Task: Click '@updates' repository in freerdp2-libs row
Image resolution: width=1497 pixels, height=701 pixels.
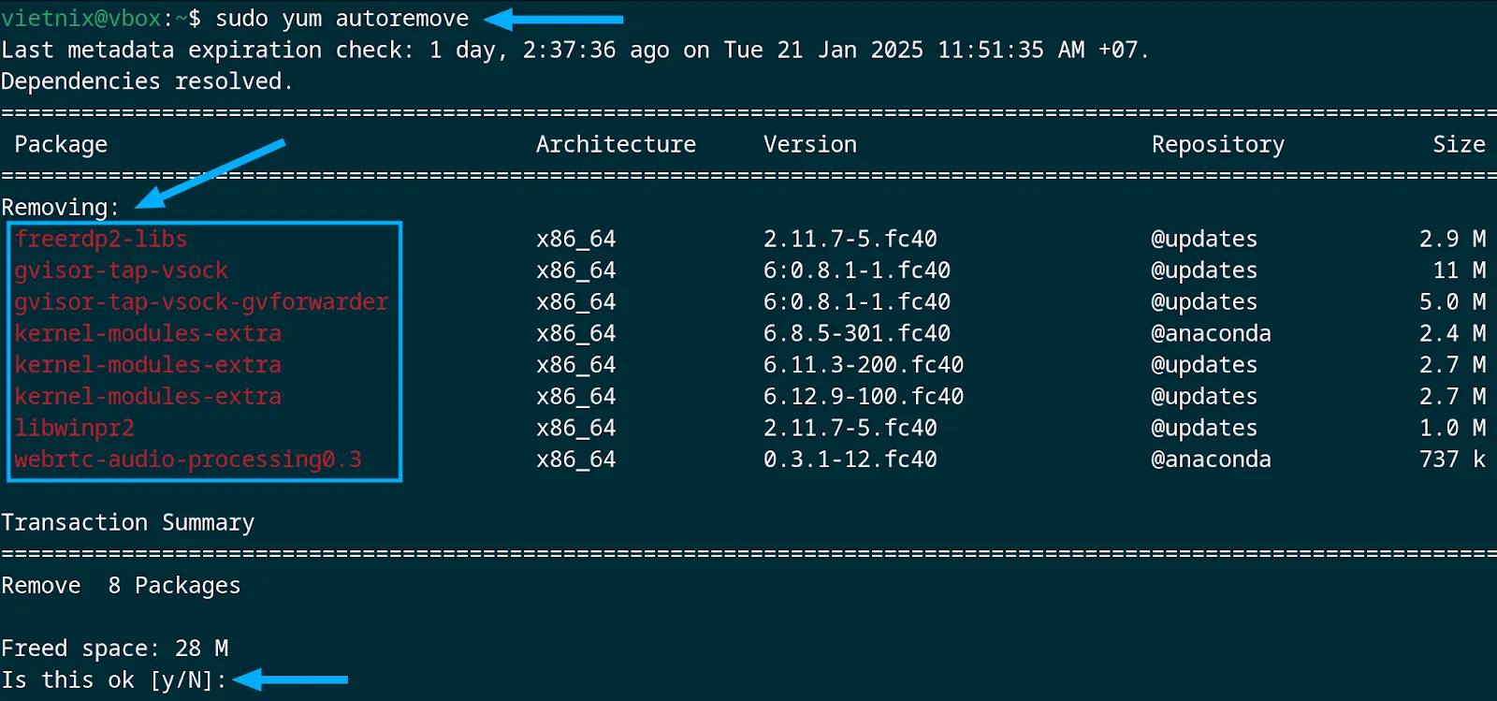Action: tap(1204, 240)
